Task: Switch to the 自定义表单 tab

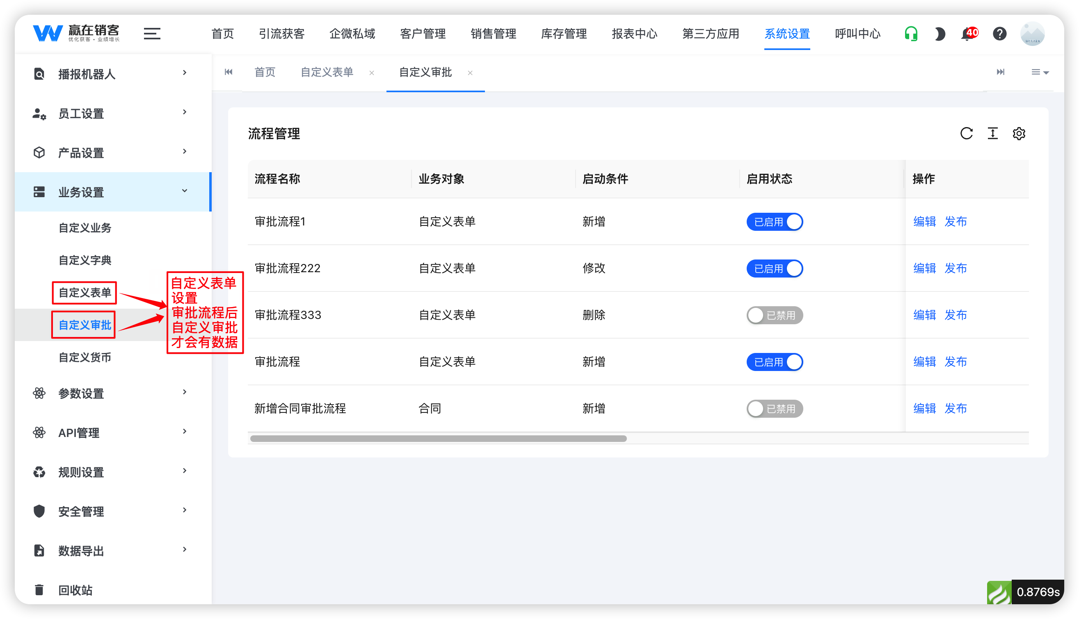Action: coord(327,72)
